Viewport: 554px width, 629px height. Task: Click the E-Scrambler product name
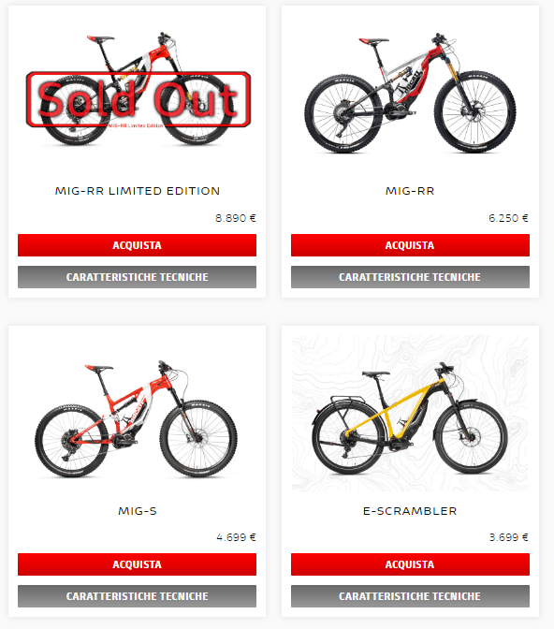click(x=410, y=511)
